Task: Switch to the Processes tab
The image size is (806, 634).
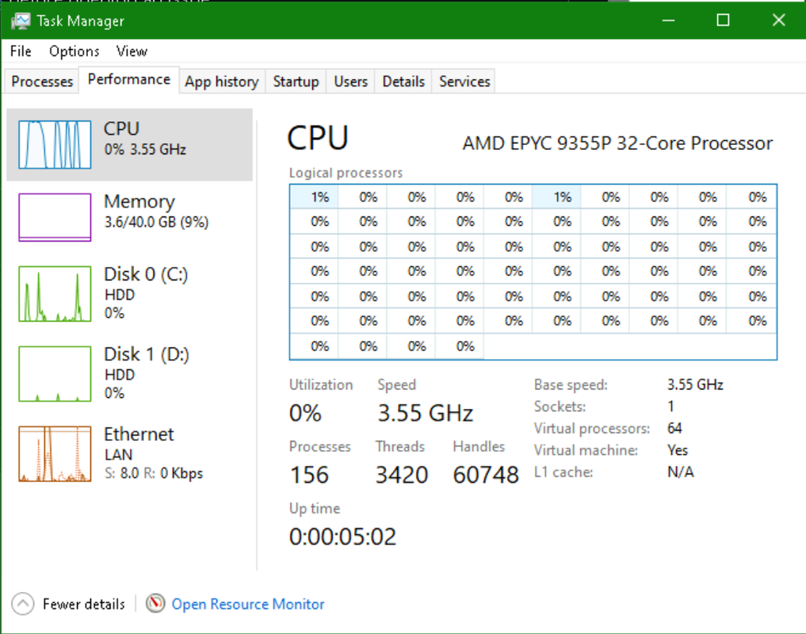Action: click(x=42, y=82)
